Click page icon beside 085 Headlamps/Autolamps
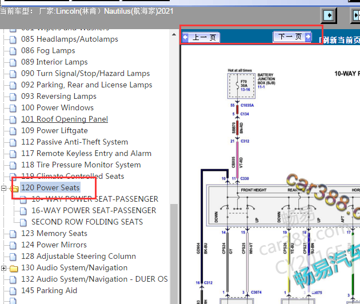 pyautogui.click(x=13, y=39)
